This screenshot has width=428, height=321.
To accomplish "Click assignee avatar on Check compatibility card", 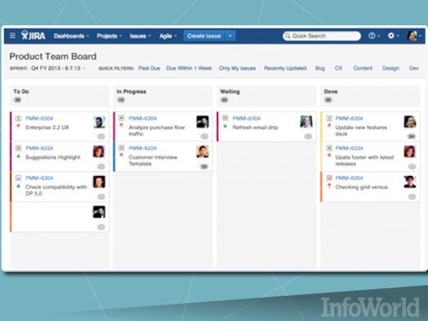I will pyautogui.click(x=99, y=182).
